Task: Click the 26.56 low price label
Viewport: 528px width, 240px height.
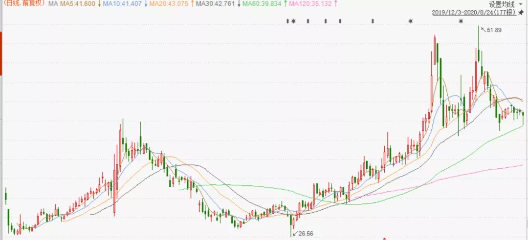Action: pyautogui.click(x=306, y=233)
